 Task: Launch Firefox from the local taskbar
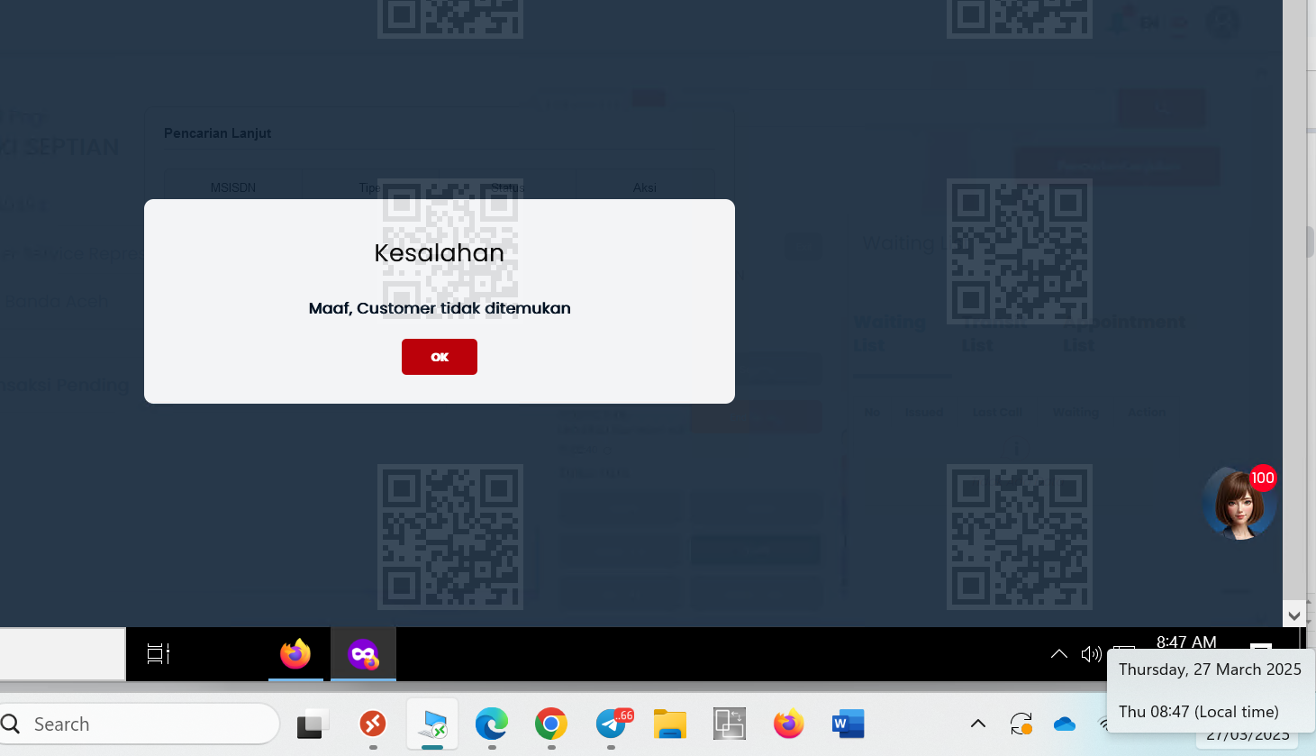click(x=789, y=724)
